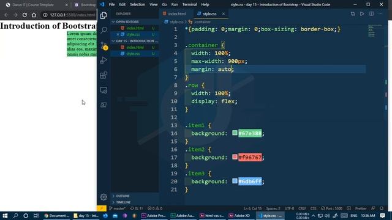Screen dimensions: 392x220
Task: Open Adobe Premiere from the taskbar
Action: [154, 216]
